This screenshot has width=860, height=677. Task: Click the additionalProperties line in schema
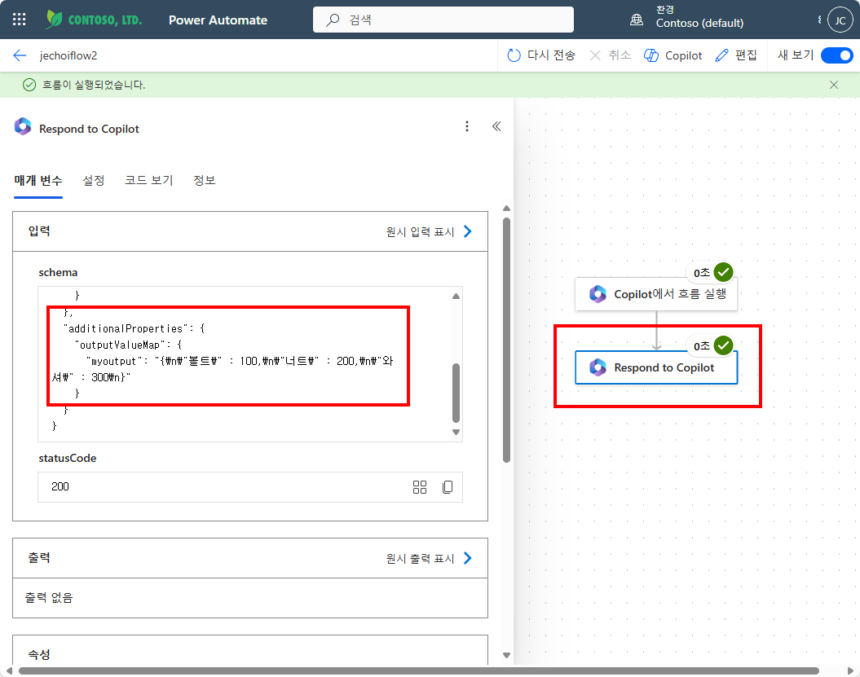coord(135,329)
